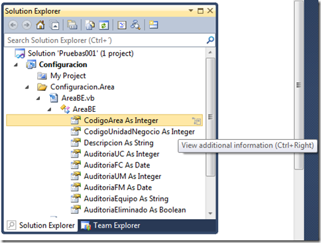Viewport: 321px width, 243px height.
Task: Click the VB project icon beside Configuracion
Action: (x=31, y=65)
